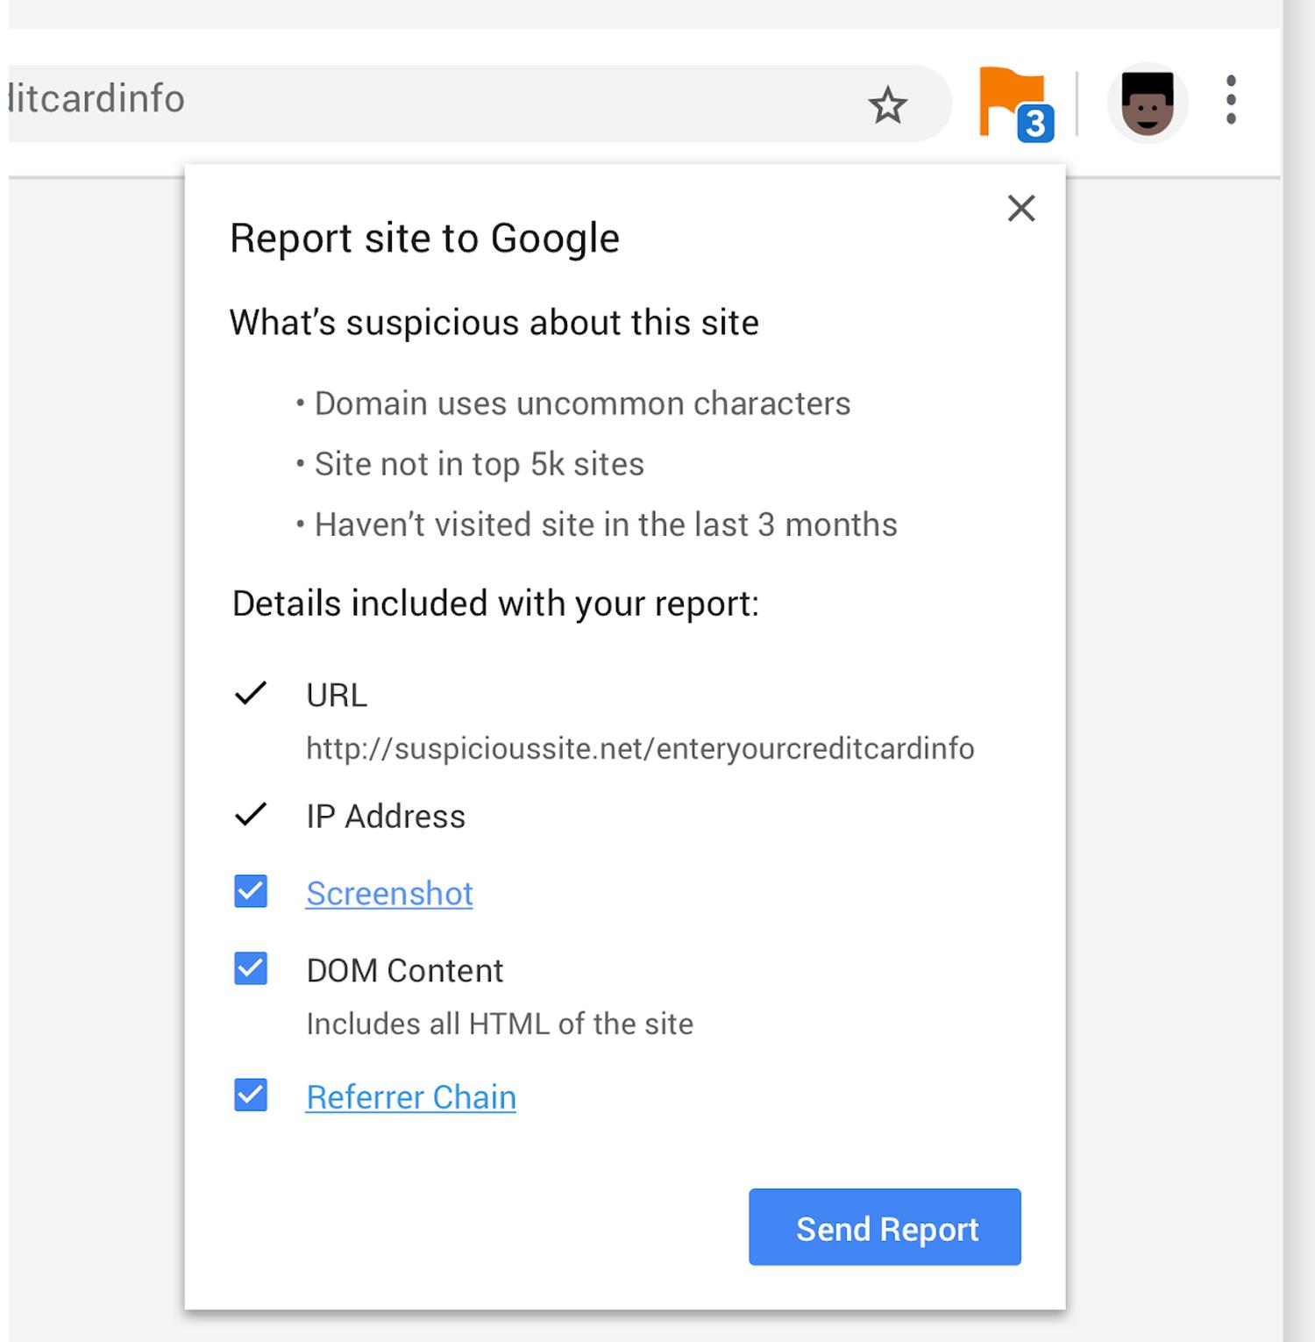Select the Domain uses uncommon characters text

(582, 403)
